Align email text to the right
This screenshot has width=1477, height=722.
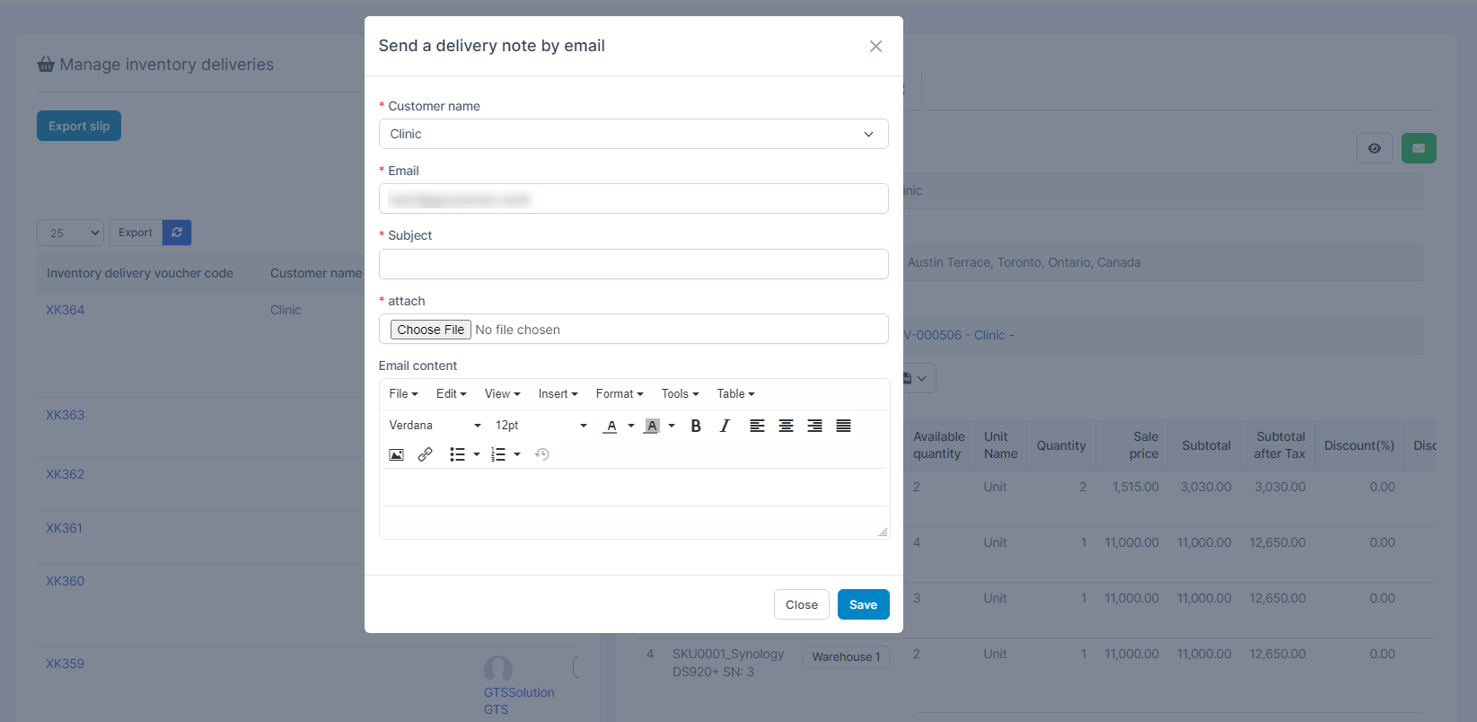coord(814,426)
